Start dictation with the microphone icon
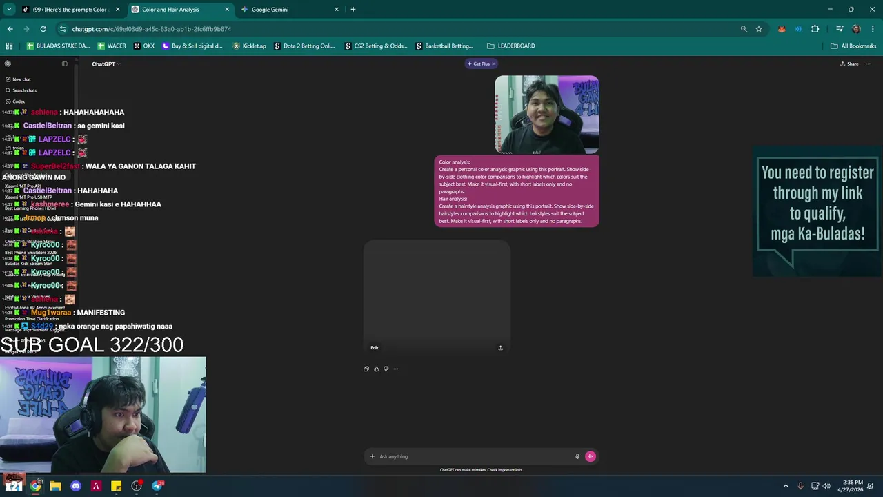This screenshot has width=883, height=497. click(x=577, y=456)
